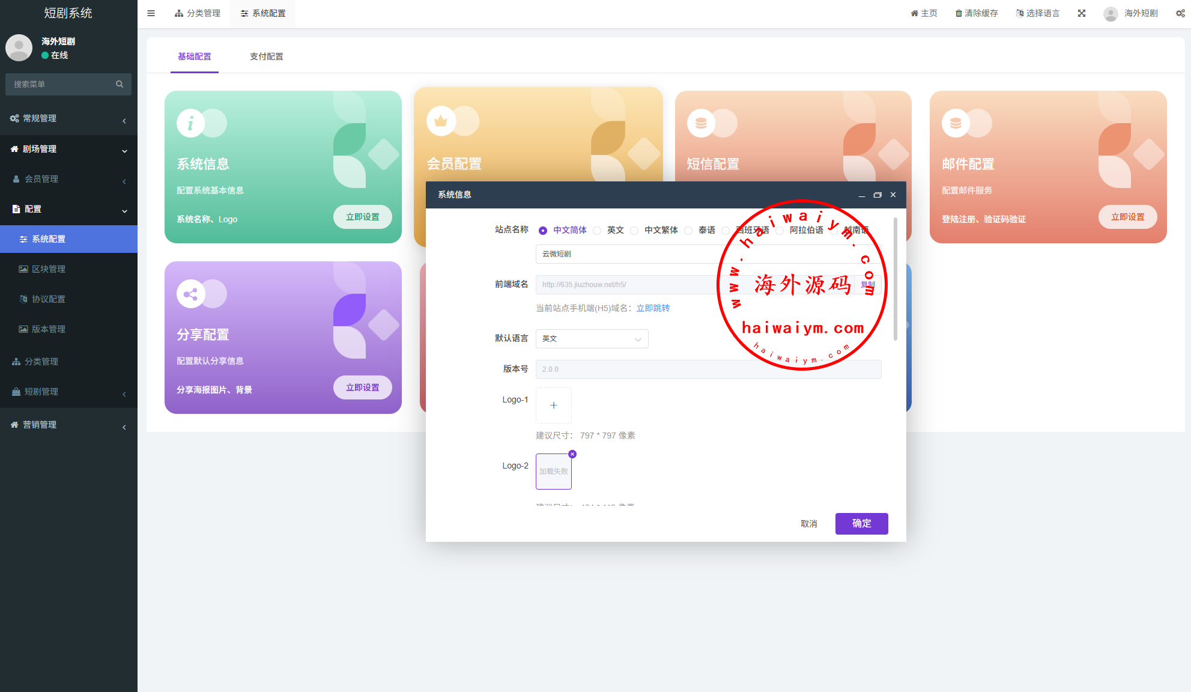The height and width of the screenshot is (692, 1191).
Task: Remove Logo-2 image via purple X icon
Action: 572,454
